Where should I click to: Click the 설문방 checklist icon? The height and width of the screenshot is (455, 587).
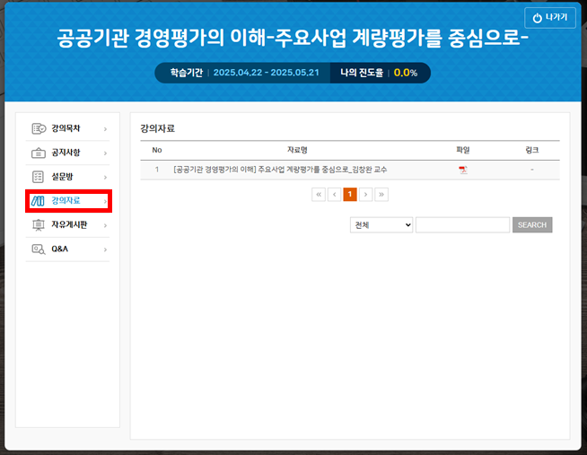(38, 177)
